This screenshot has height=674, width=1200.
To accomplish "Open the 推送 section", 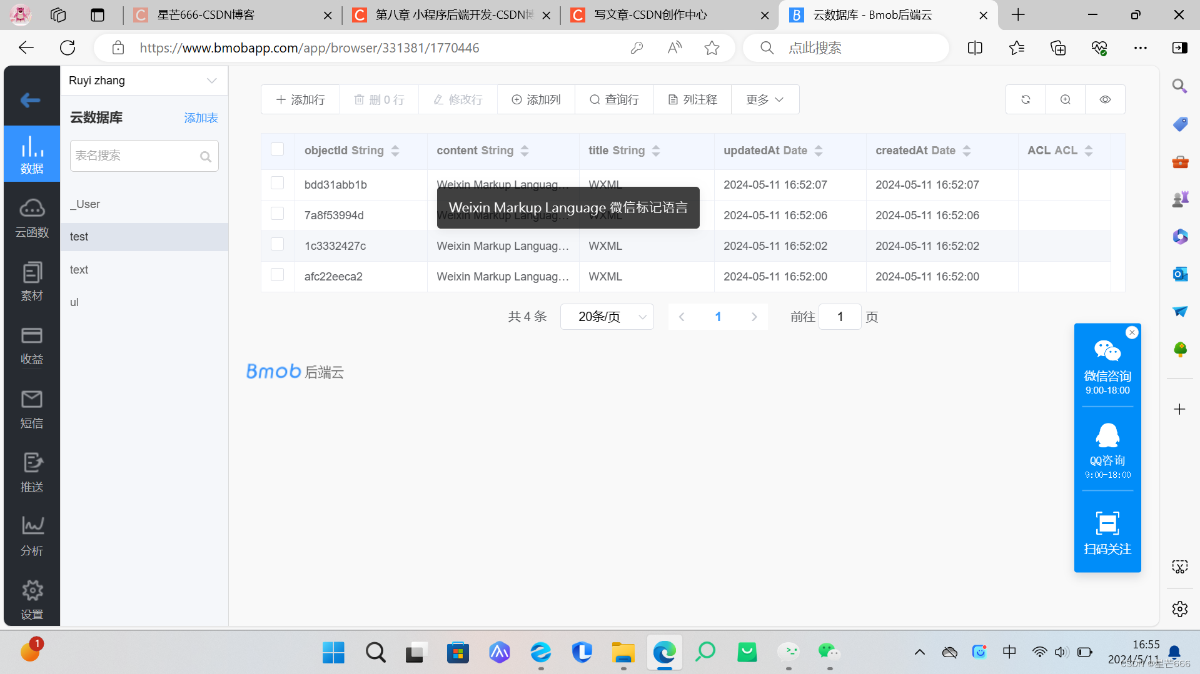I will pyautogui.click(x=31, y=473).
